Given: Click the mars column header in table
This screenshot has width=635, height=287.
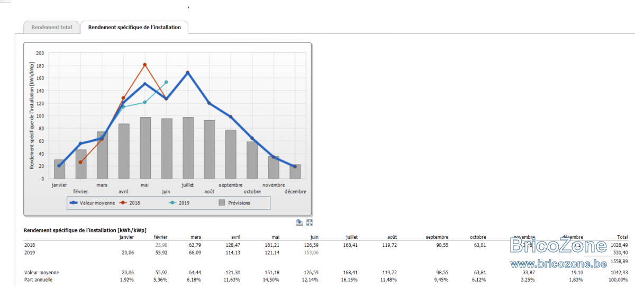Looking at the screenshot, I should [x=195, y=237].
